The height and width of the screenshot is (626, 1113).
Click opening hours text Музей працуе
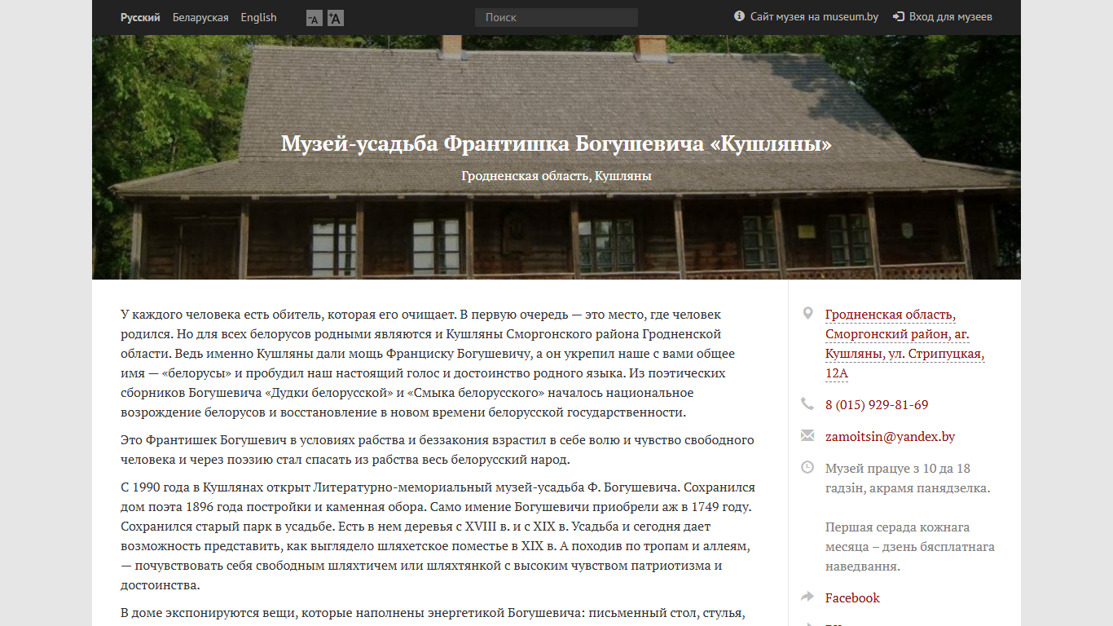pyautogui.click(x=908, y=478)
